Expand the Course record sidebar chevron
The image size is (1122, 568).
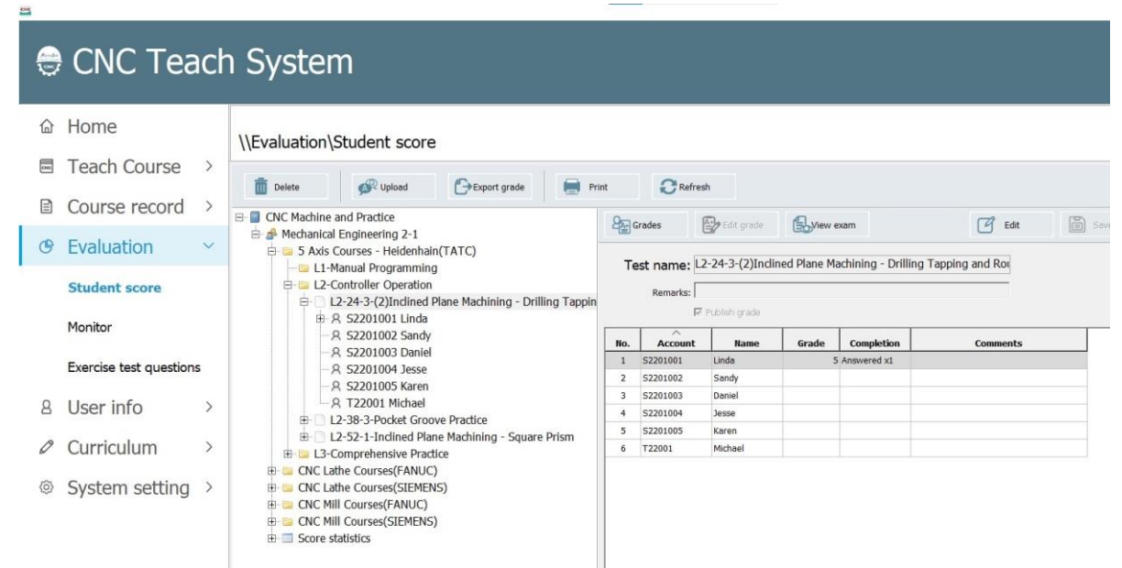pos(208,207)
